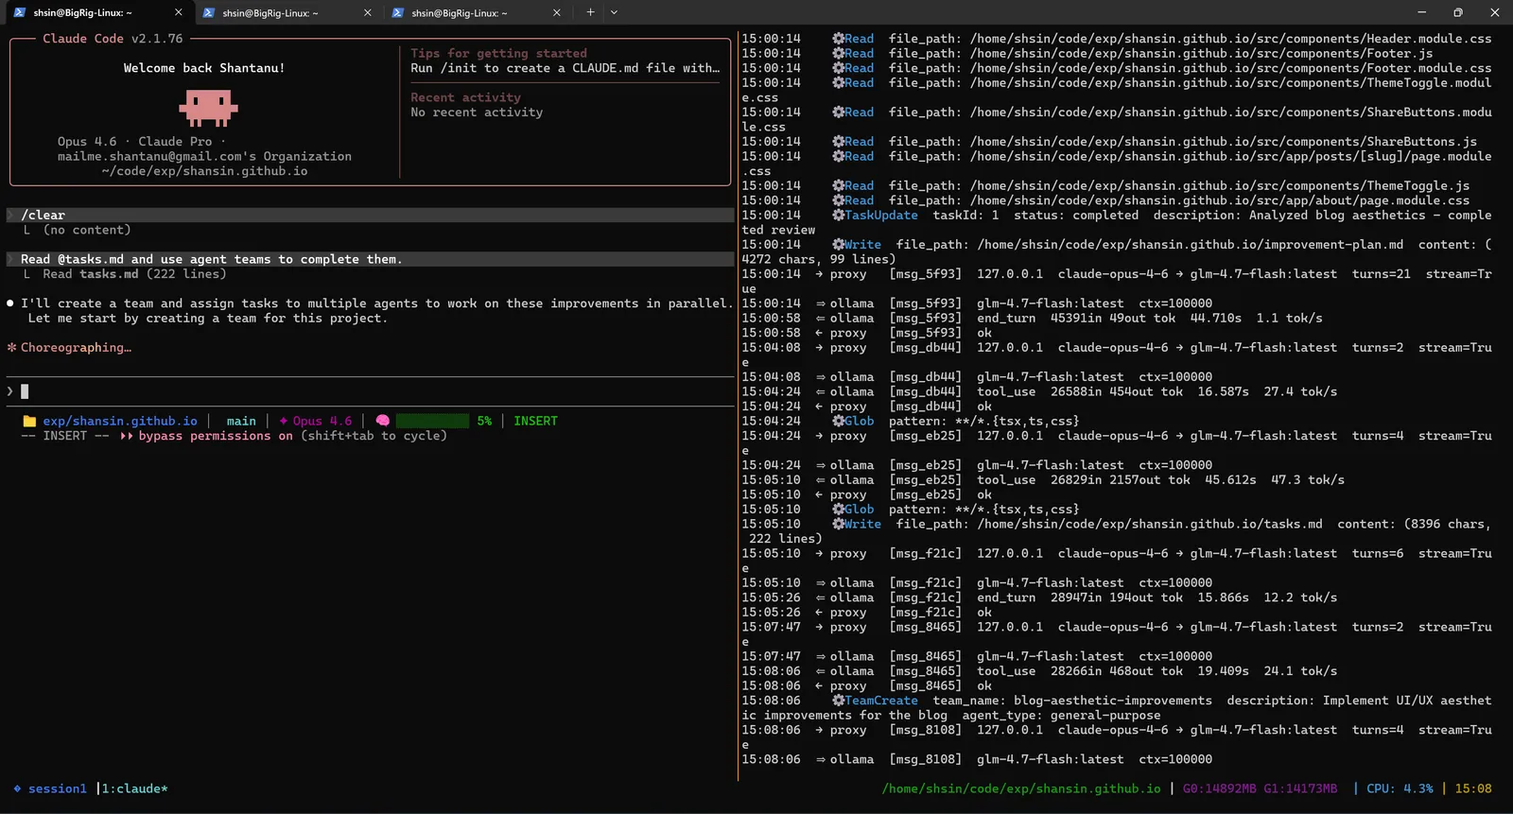Open the new-tab profile dropdown arrow
The image size is (1513, 814).
(x=614, y=12)
